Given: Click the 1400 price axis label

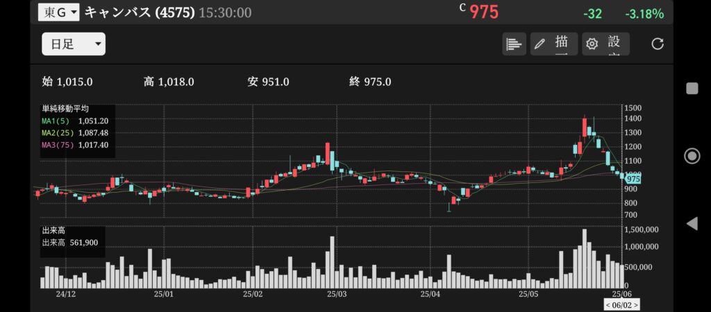Looking at the screenshot, I should [x=633, y=119].
